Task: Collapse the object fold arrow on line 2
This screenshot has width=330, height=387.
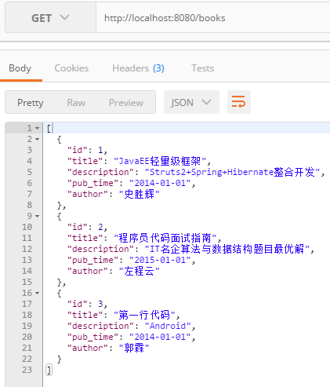Action: (38, 139)
